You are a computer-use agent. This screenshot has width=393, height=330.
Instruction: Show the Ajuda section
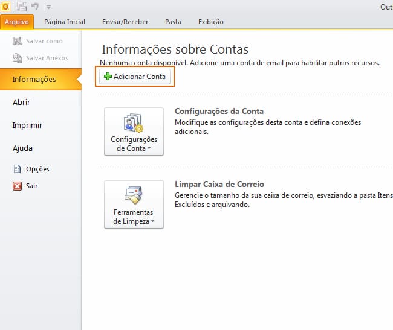23,148
